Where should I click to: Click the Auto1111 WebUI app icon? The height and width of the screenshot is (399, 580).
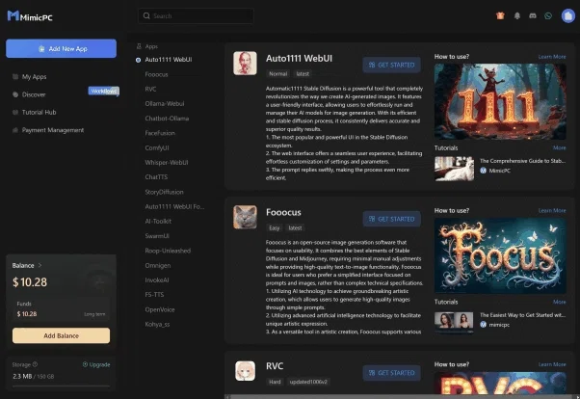(245, 64)
